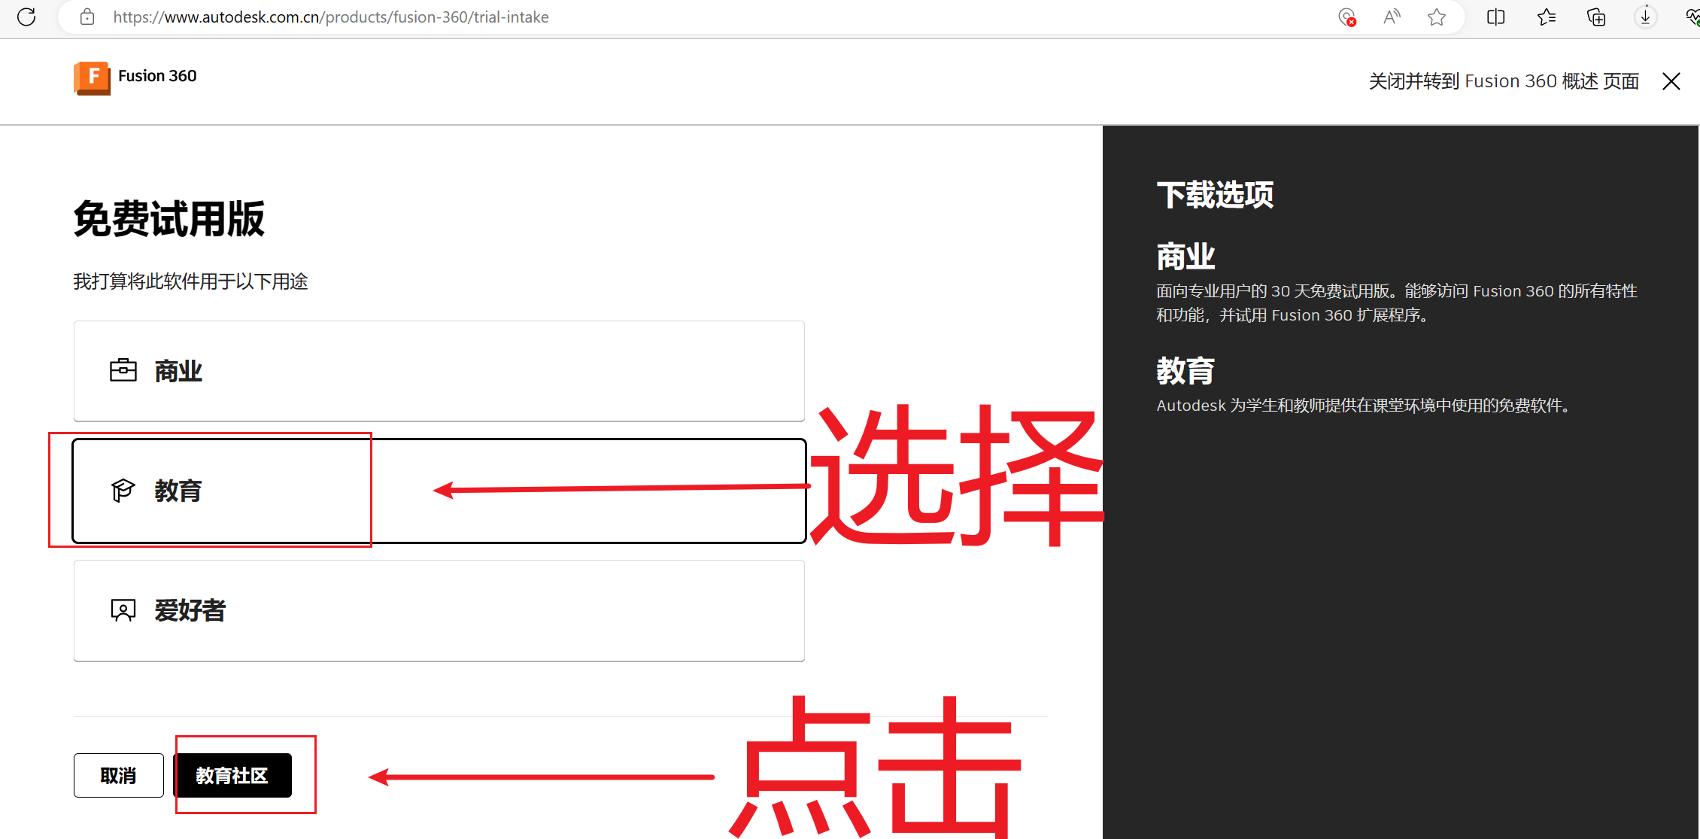
Task: Open the tracking prevention icon in the address bar
Action: tap(1347, 17)
